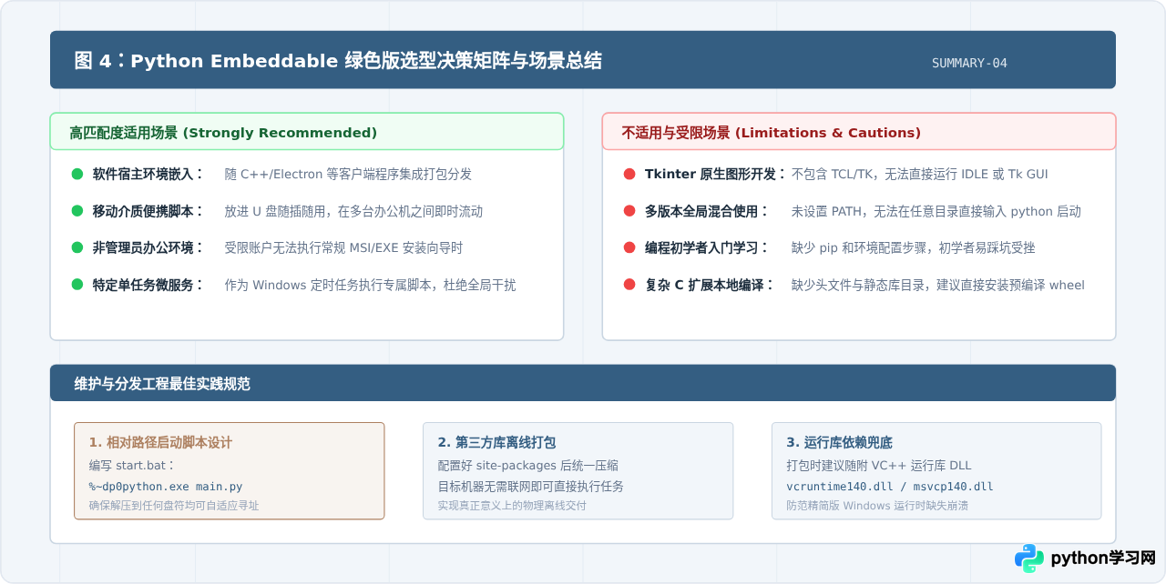Click the '非管理员办公环境' label

click(144, 247)
